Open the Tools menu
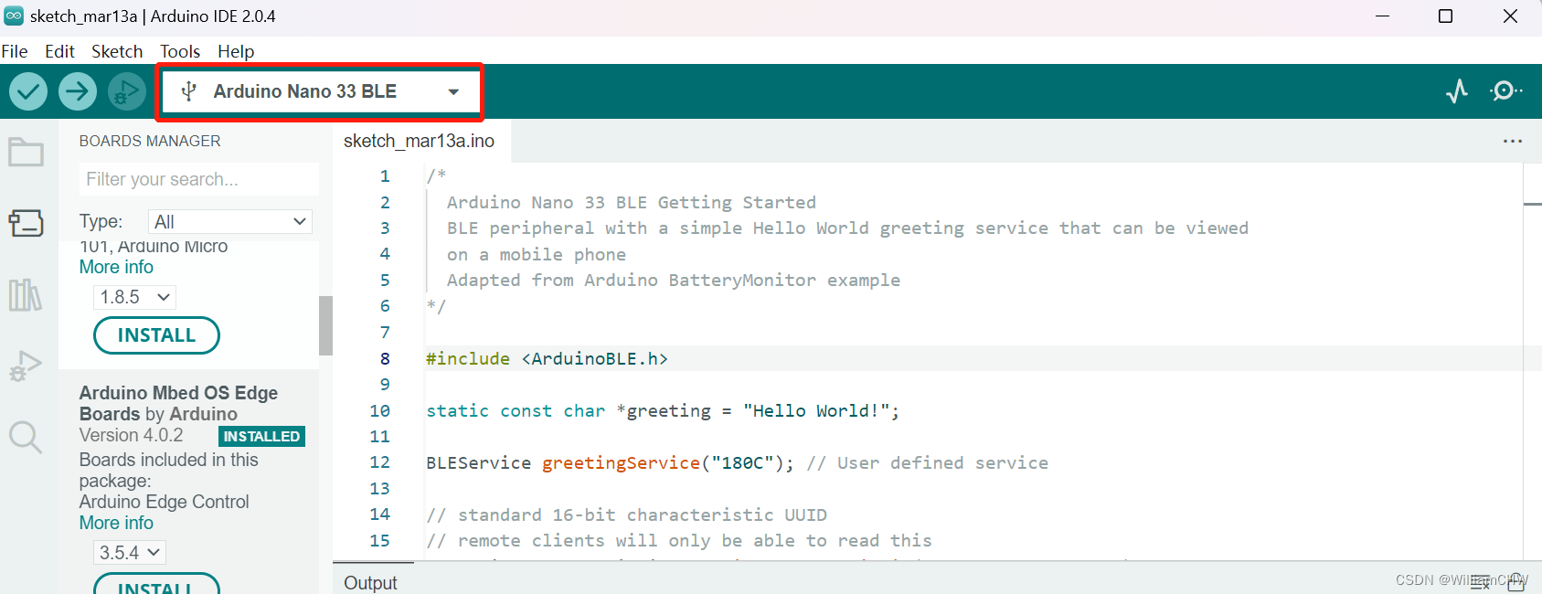This screenshot has width=1542, height=594. pyautogui.click(x=180, y=51)
